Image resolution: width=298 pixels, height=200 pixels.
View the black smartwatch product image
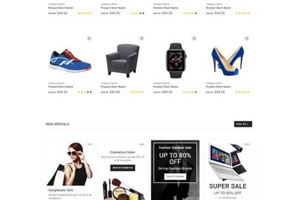pos(175,60)
